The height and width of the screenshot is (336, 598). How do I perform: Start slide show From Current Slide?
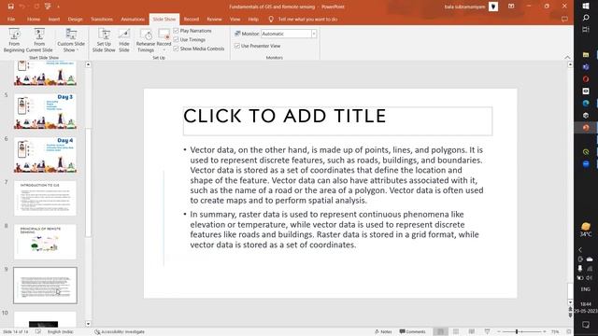39,40
